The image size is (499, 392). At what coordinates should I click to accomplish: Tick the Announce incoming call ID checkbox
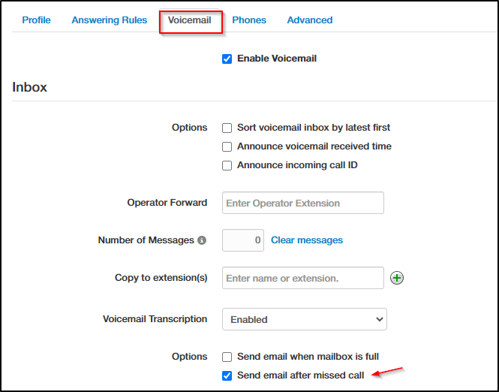pyautogui.click(x=227, y=165)
